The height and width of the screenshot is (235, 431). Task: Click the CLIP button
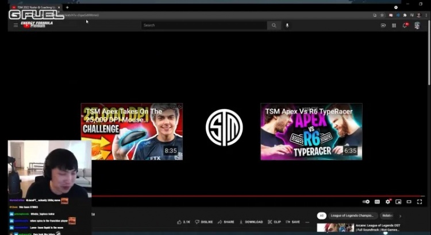click(x=274, y=222)
